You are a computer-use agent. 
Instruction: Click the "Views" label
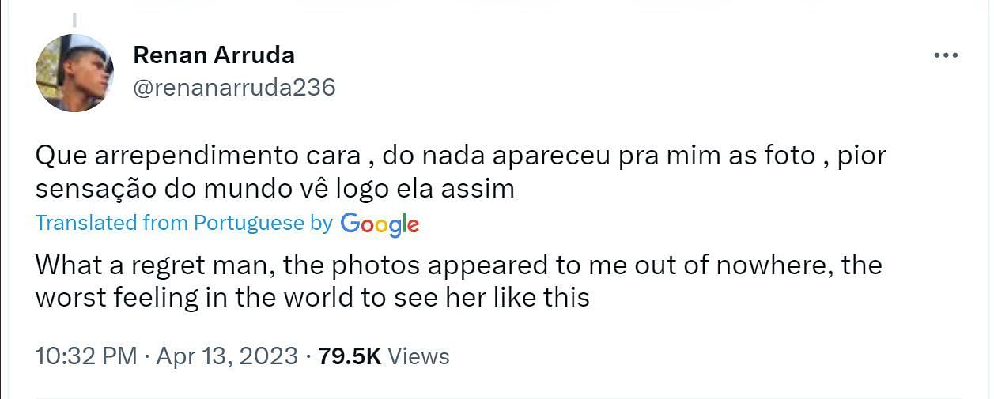pyautogui.click(x=419, y=356)
